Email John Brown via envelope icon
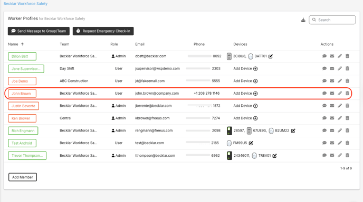 click(x=332, y=93)
